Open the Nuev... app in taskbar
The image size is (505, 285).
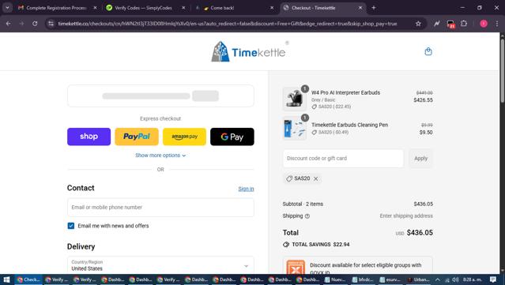tap(335, 279)
